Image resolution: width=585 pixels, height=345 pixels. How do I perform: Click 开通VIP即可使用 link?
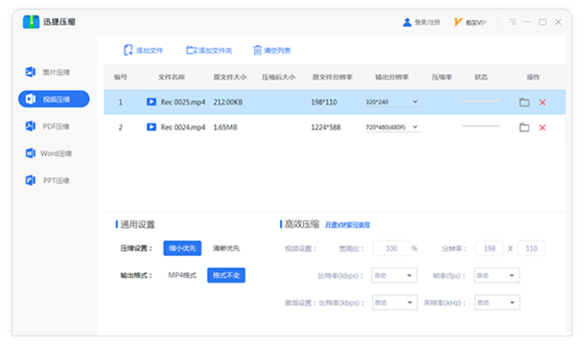click(347, 225)
